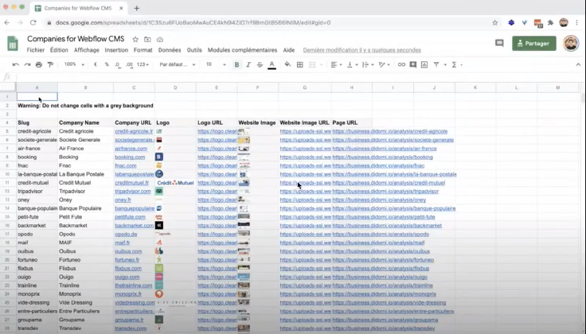This screenshot has height=334, width=586.
Task: Click the Crédit Mutuel logo cell
Action: tap(175, 183)
